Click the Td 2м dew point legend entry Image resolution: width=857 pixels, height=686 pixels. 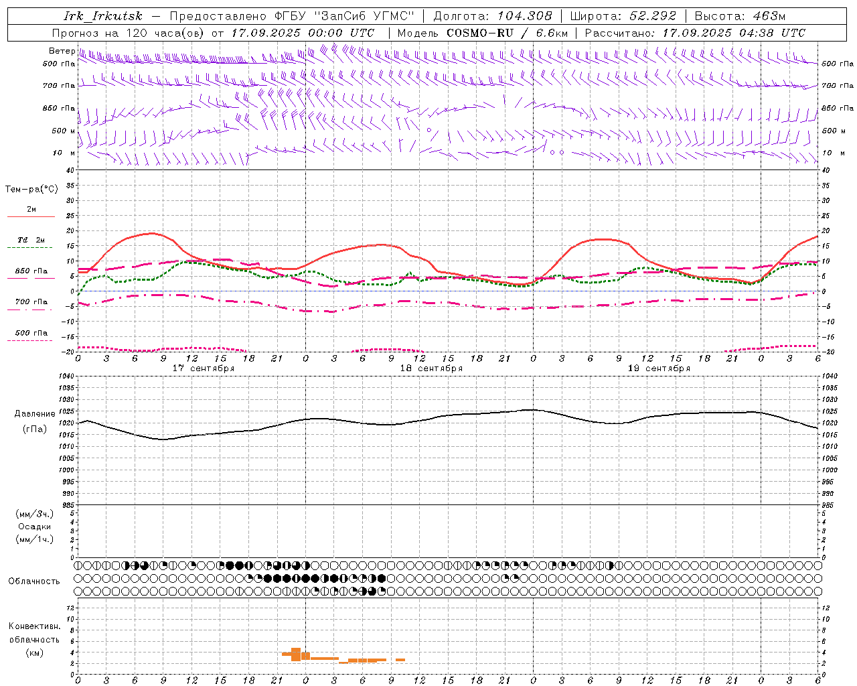pos(31,240)
